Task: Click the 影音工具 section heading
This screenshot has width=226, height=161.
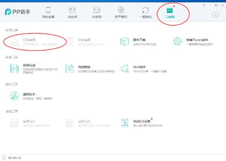Action: (x=12, y=57)
